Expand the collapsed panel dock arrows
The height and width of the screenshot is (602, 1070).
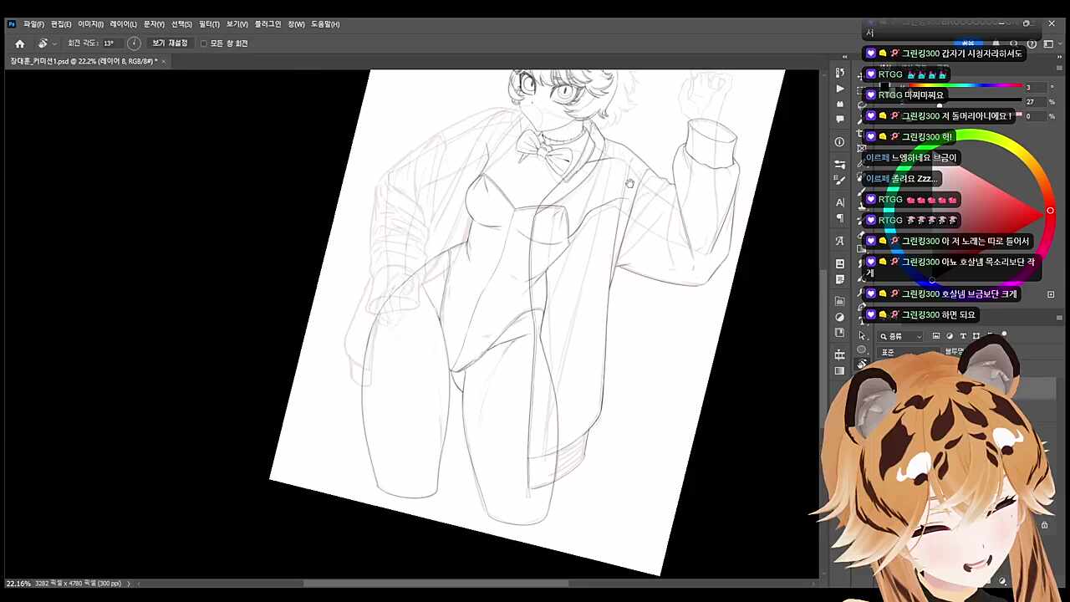click(x=845, y=59)
